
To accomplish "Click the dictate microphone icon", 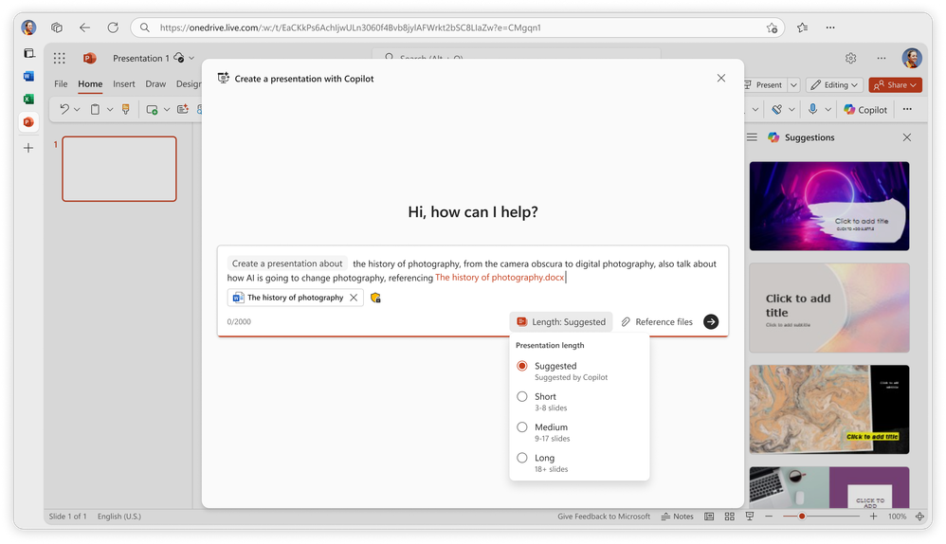I will (x=812, y=109).
